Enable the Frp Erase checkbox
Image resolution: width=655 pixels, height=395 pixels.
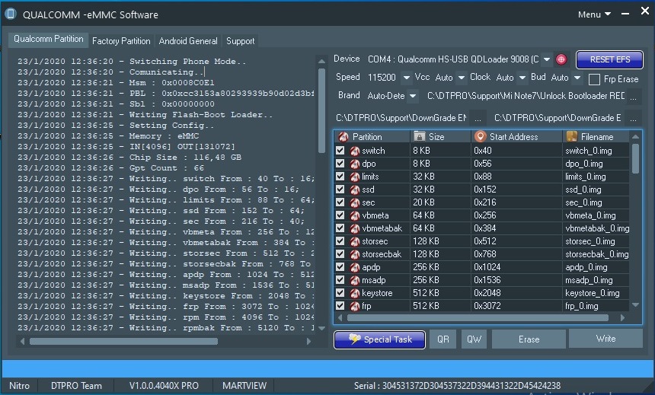[x=594, y=79]
